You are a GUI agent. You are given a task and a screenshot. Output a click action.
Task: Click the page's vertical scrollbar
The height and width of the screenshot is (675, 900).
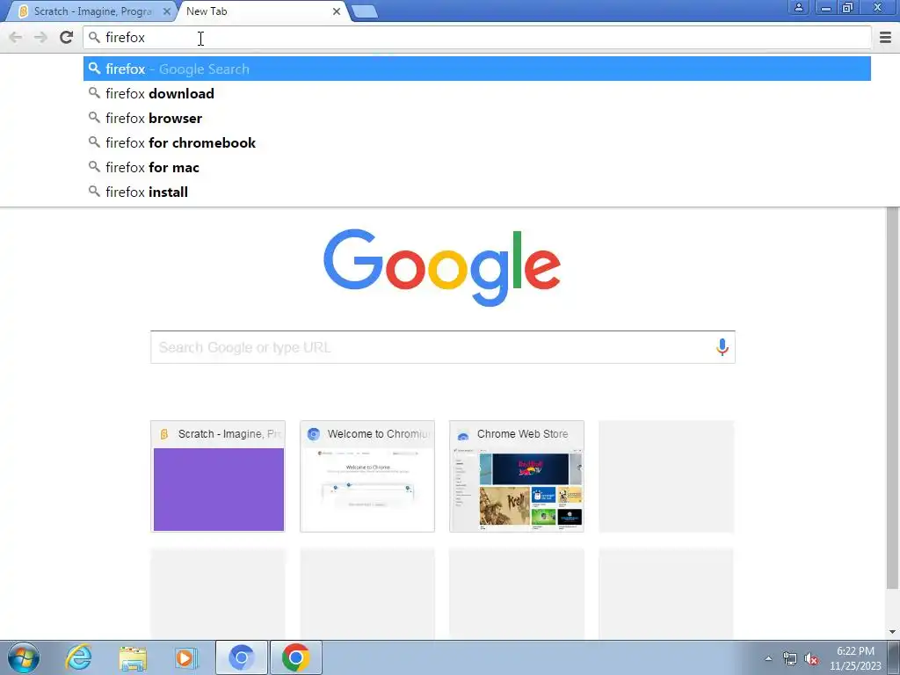tap(893, 398)
